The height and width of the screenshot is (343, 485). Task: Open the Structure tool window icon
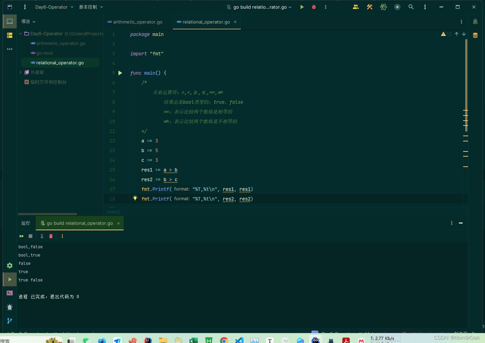pyautogui.click(x=10, y=35)
